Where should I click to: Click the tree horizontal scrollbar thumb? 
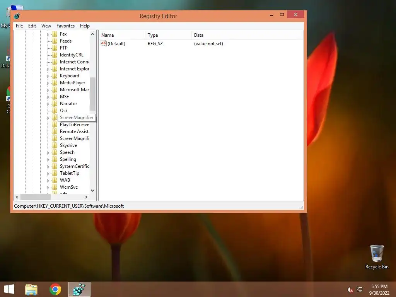(x=36, y=197)
